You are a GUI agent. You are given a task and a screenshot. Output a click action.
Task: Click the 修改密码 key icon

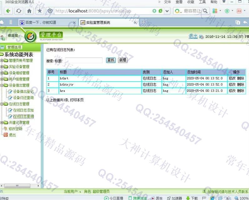click(x=5, y=129)
